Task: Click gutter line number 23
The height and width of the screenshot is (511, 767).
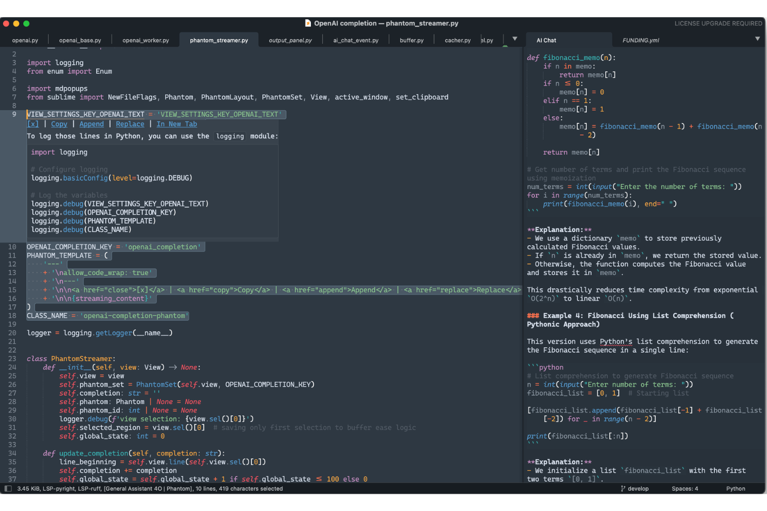Action: click(x=12, y=358)
